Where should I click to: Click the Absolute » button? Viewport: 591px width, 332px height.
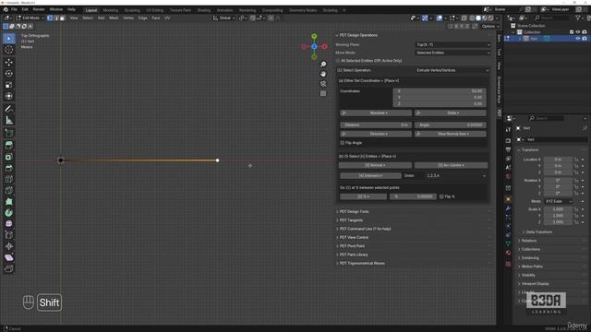[x=376, y=113]
